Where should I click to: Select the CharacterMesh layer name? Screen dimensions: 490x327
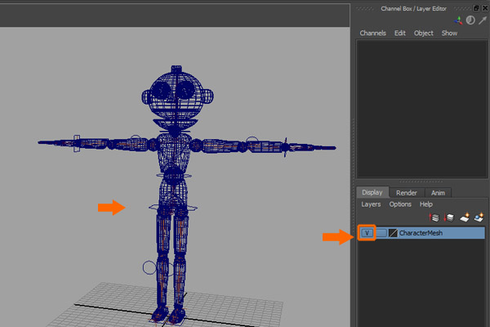(x=421, y=233)
